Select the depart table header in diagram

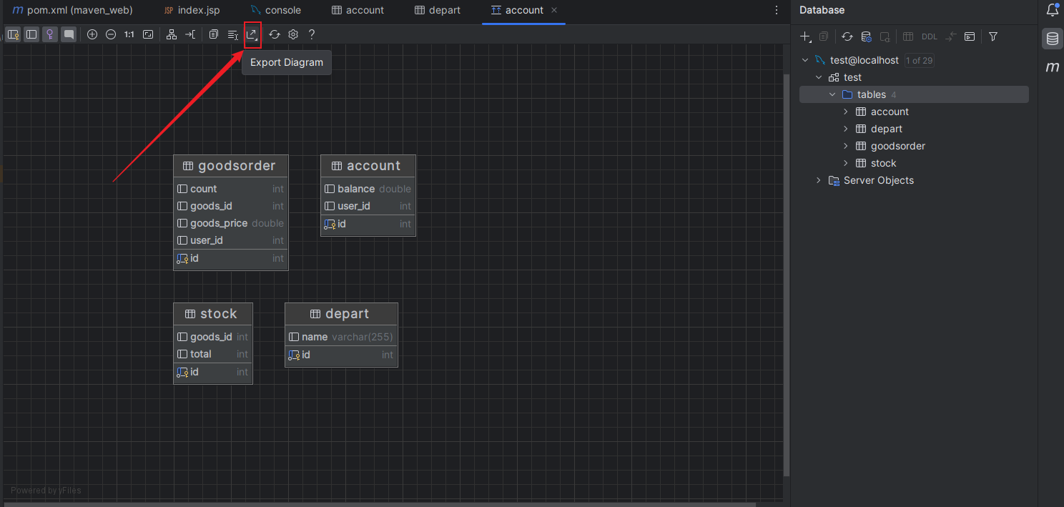[x=342, y=314]
